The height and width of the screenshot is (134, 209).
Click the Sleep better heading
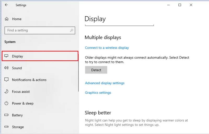point(98,113)
